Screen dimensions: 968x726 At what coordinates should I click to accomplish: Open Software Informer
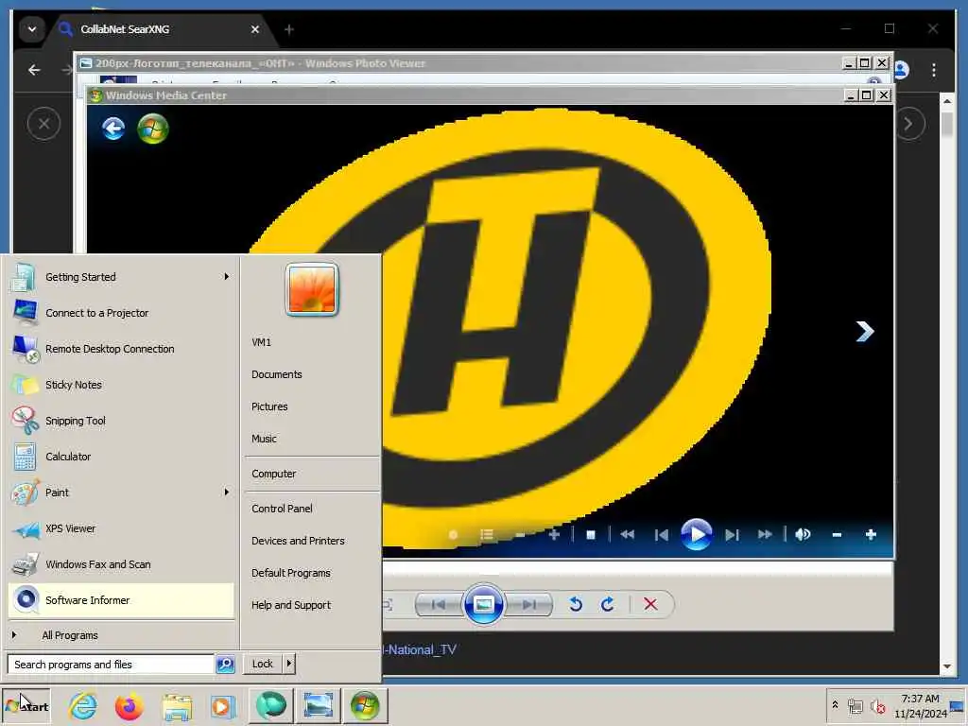coord(121,600)
